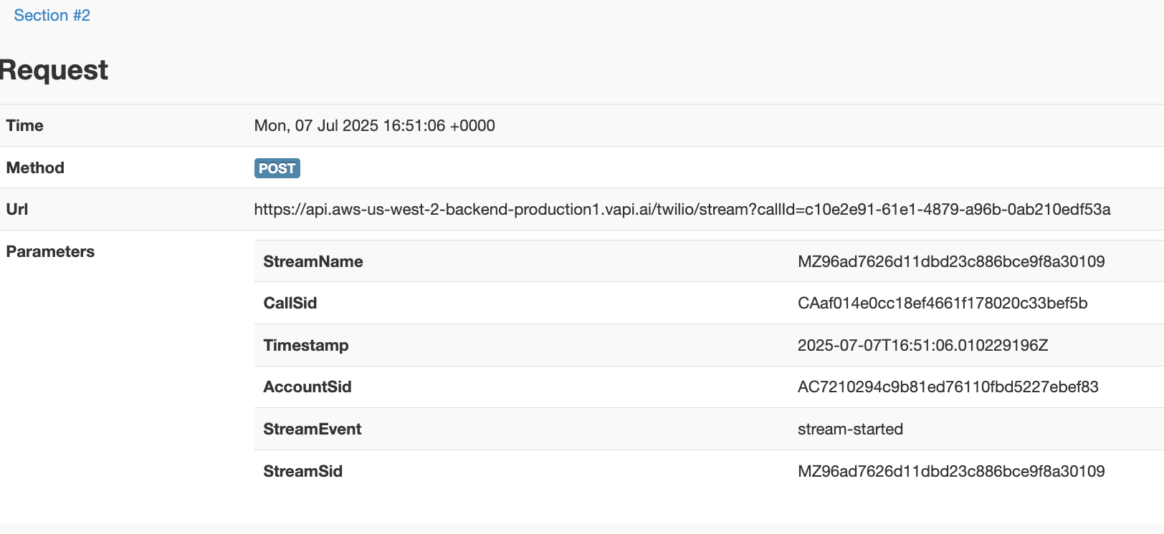The height and width of the screenshot is (534, 1164).
Task: Click the Url row label
Action: tap(17, 210)
